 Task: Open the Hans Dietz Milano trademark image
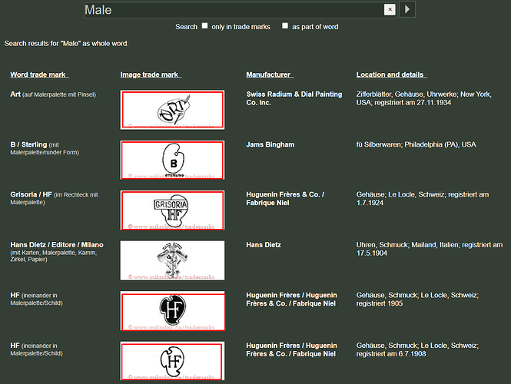pyautogui.click(x=172, y=260)
